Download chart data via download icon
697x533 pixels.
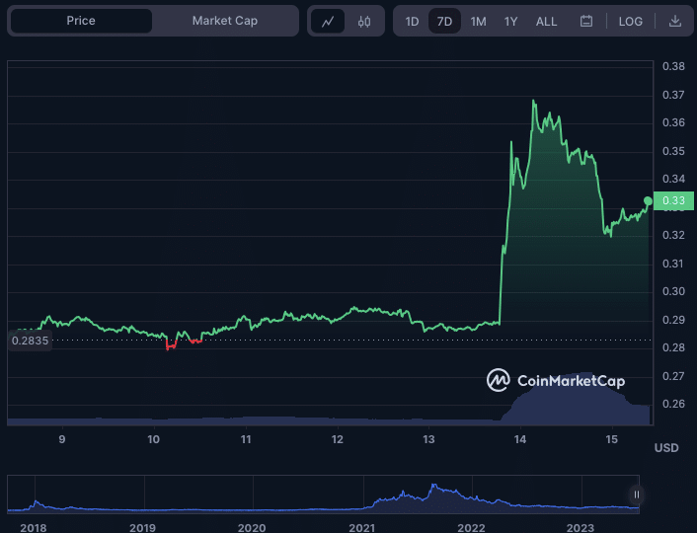(674, 21)
